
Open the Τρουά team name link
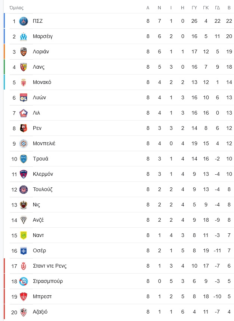pyautogui.click(x=41, y=159)
